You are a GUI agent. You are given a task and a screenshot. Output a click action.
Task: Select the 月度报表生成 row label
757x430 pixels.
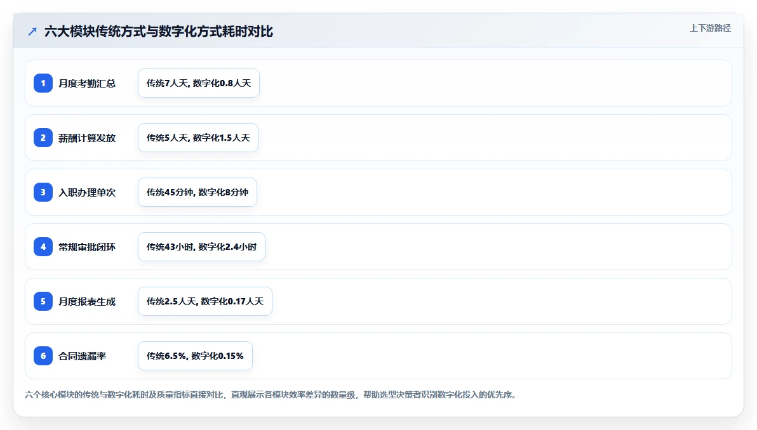[87, 301]
